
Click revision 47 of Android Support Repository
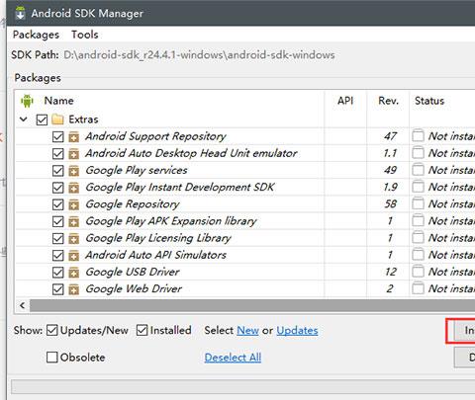pyautogui.click(x=390, y=136)
